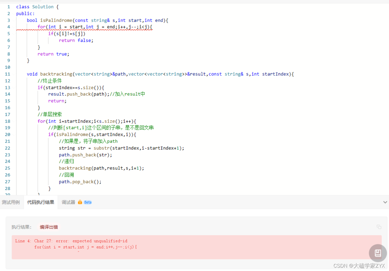
Task: Click the comment //回溯
Action: point(66,175)
